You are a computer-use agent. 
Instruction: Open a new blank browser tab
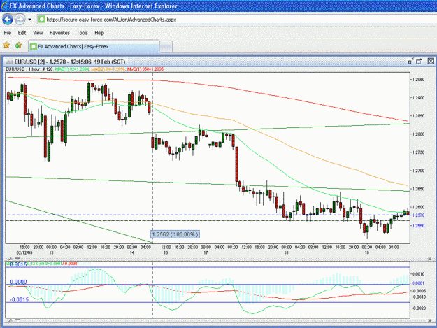coord(166,47)
